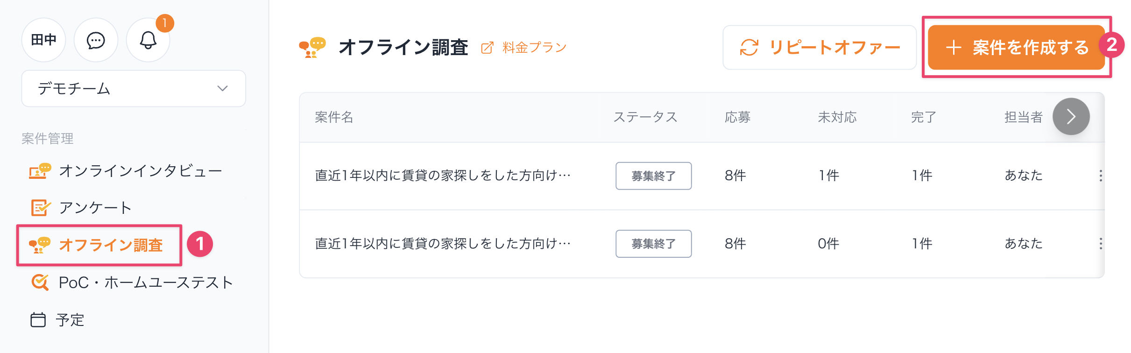1131x353 pixels.
Task: Click the リピートオファー button
Action: (820, 47)
